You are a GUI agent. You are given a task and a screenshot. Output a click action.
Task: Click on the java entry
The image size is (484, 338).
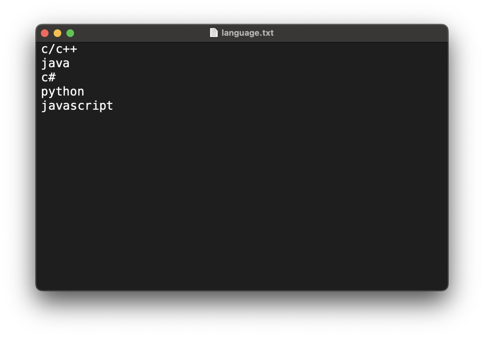56,63
